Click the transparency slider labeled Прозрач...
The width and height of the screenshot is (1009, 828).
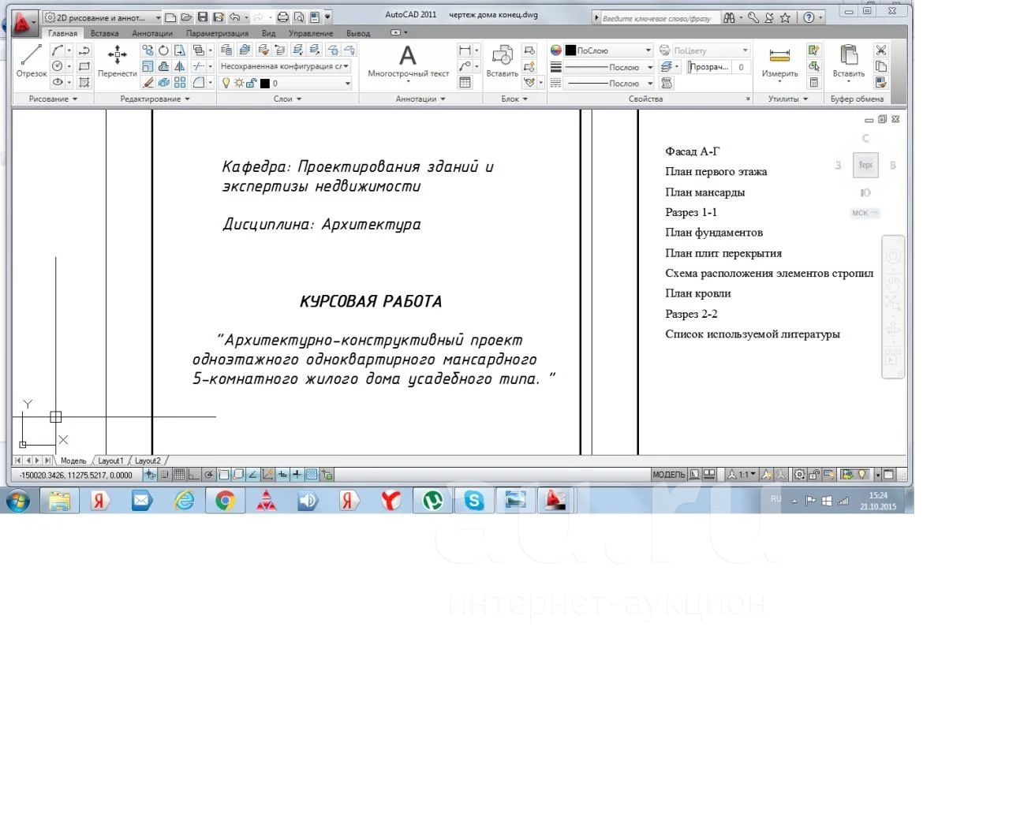click(708, 67)
